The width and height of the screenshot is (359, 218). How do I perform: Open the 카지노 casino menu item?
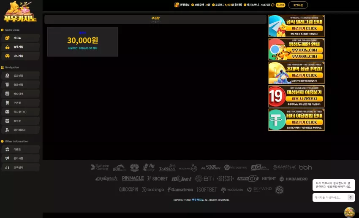20,38
